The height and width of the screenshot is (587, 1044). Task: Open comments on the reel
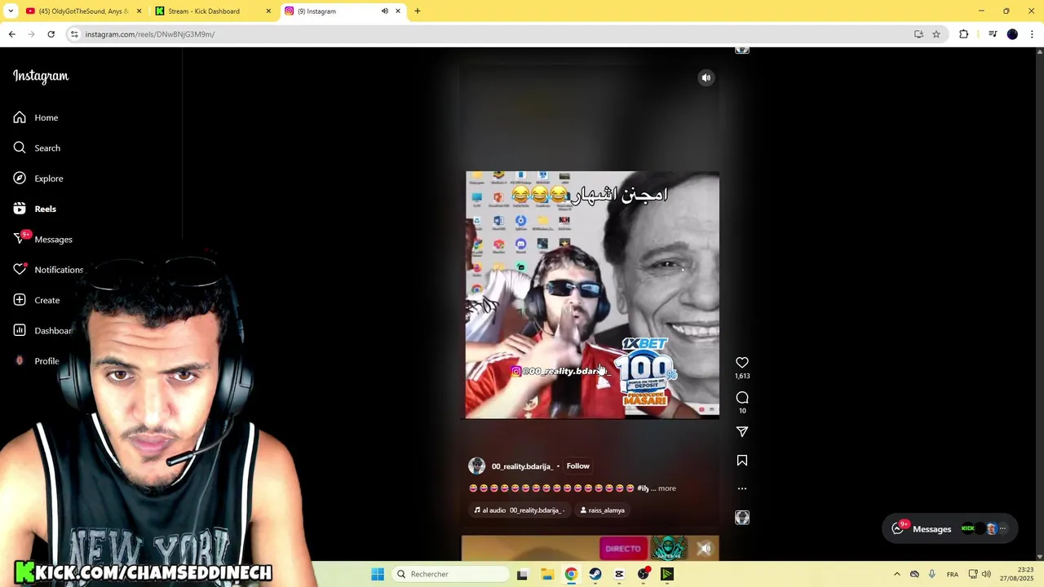pos(742,398)
